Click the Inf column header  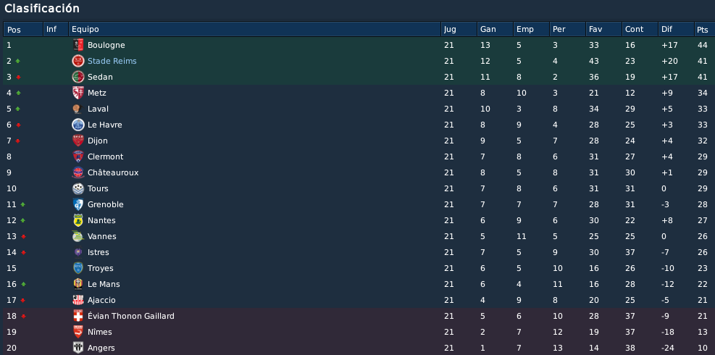tap(56, 29)
